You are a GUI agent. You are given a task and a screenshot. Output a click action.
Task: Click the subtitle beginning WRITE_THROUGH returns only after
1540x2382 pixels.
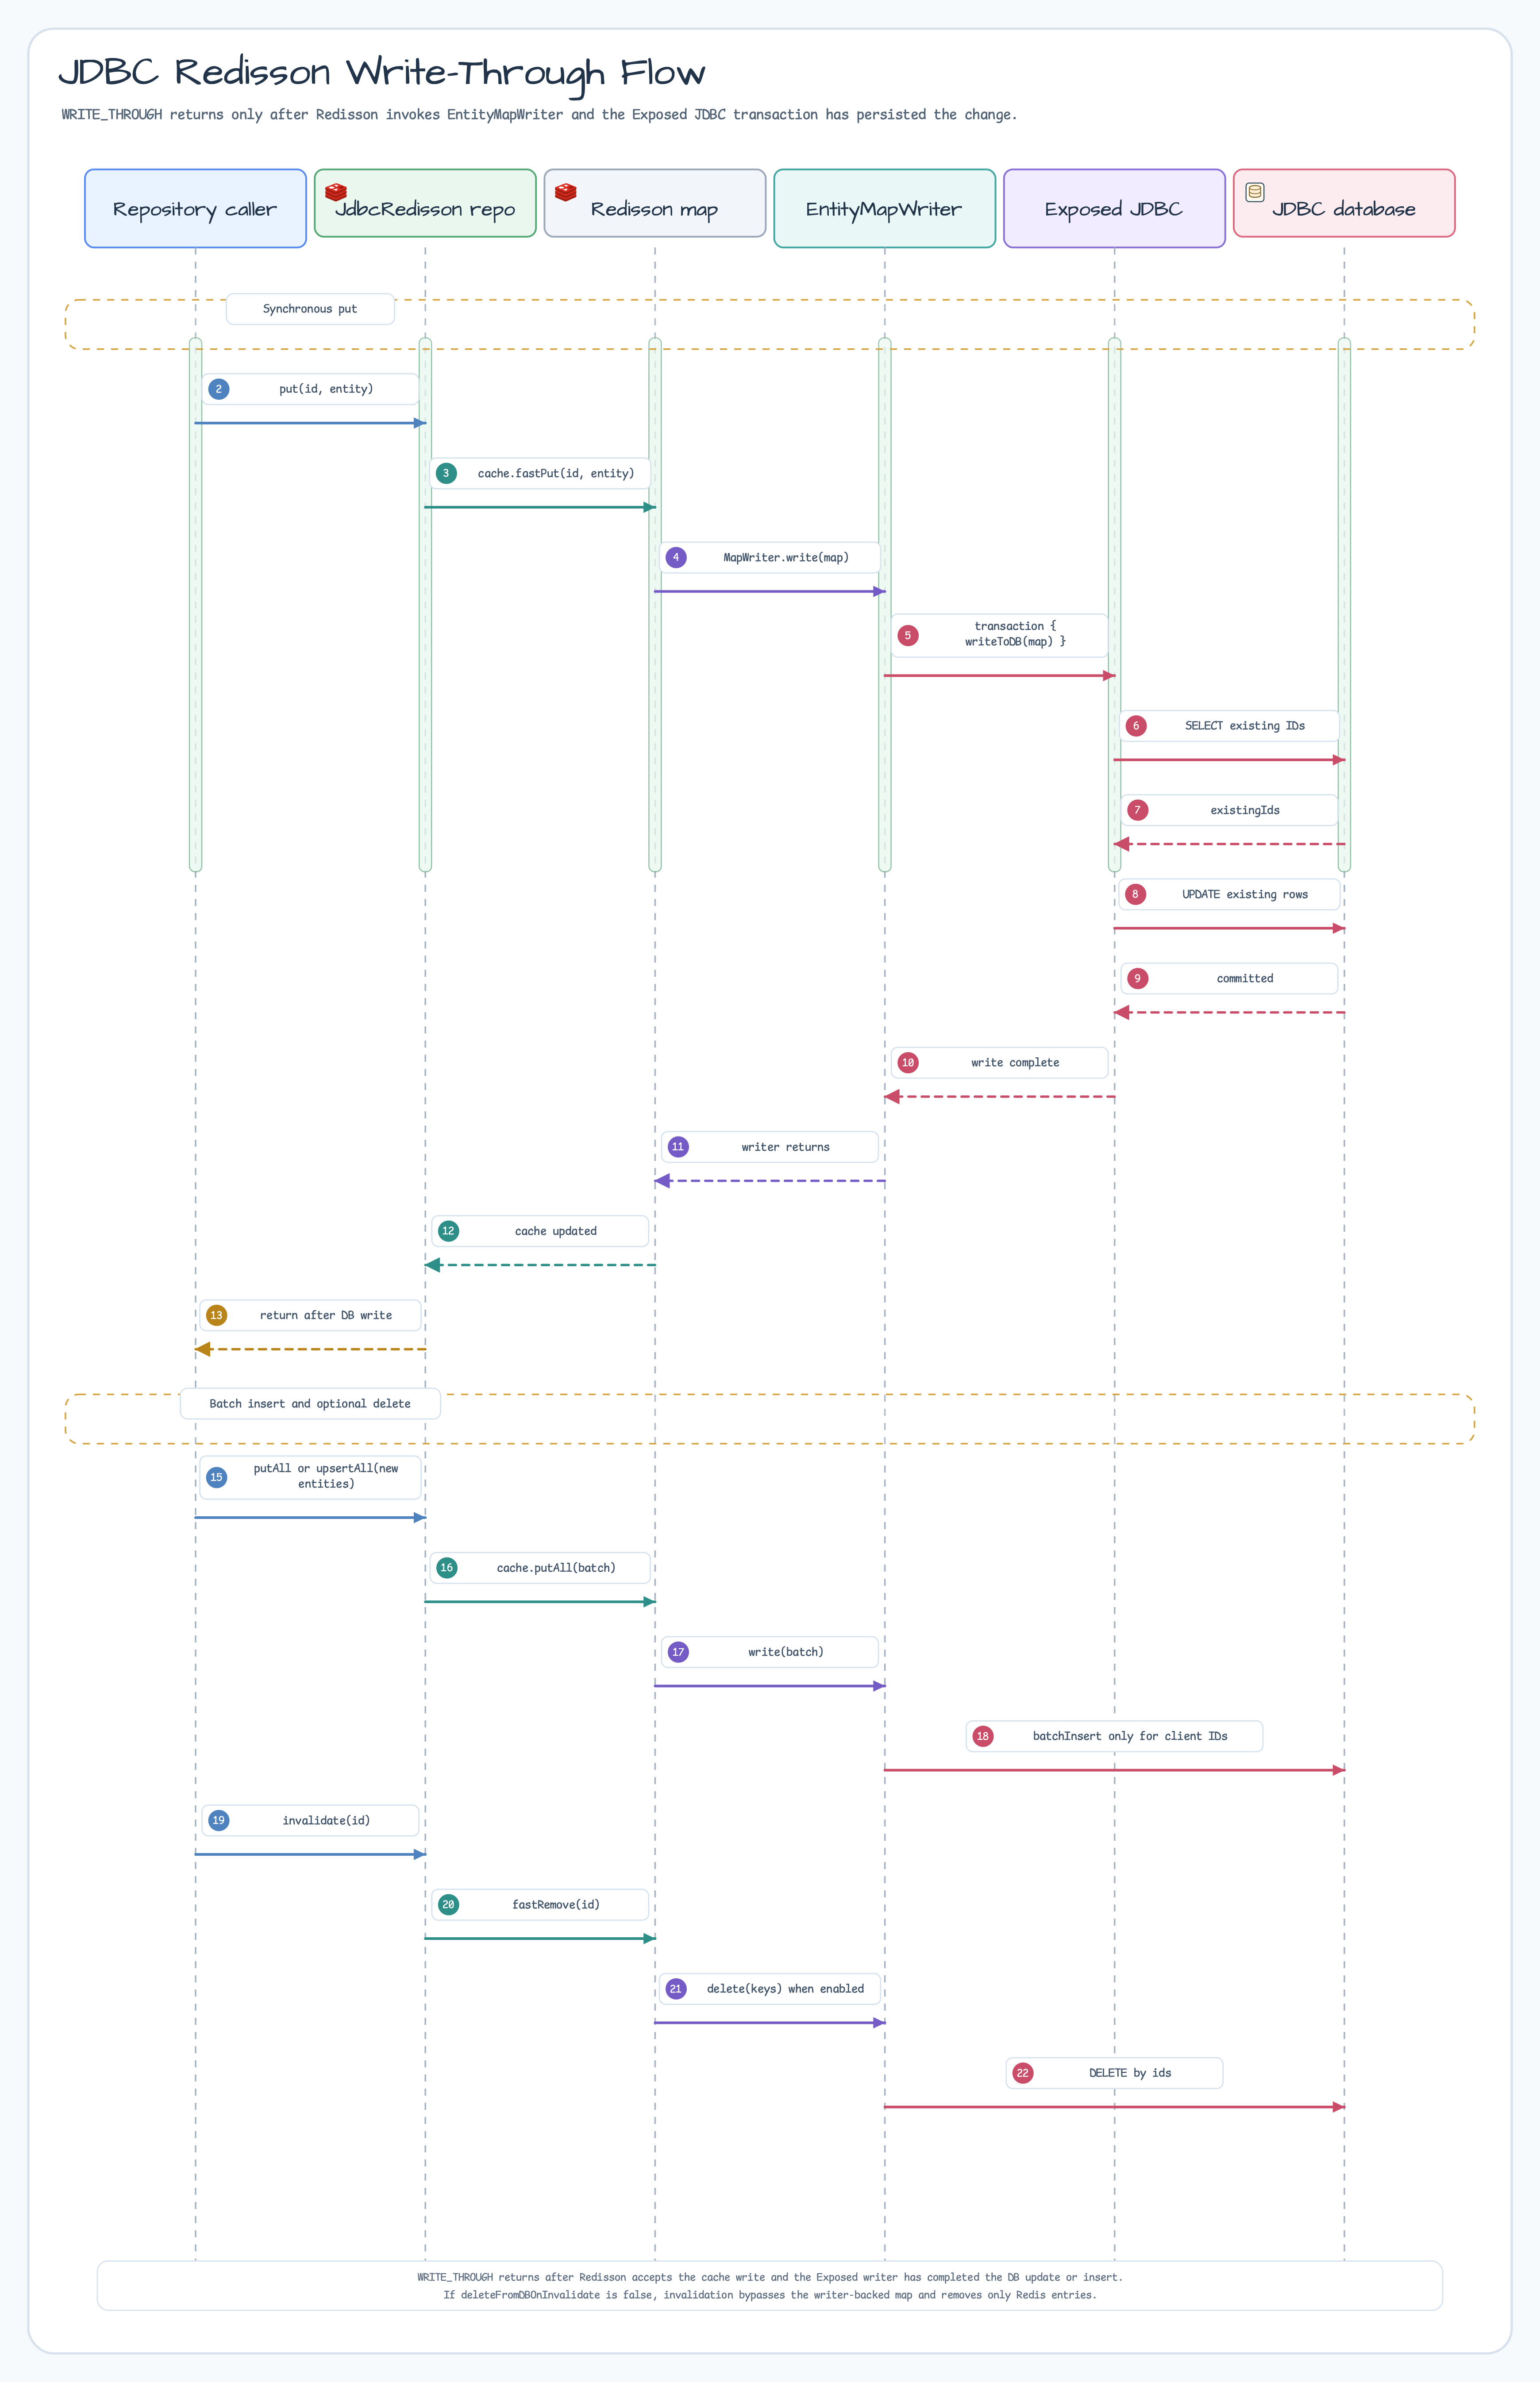[539, 115]
